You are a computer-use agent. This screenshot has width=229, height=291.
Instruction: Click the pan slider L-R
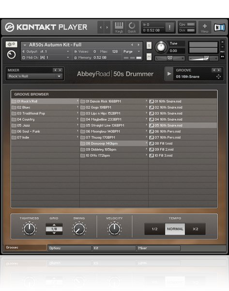[170, 58]
